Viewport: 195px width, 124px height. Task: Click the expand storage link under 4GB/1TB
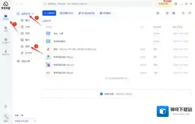point(22,121)
